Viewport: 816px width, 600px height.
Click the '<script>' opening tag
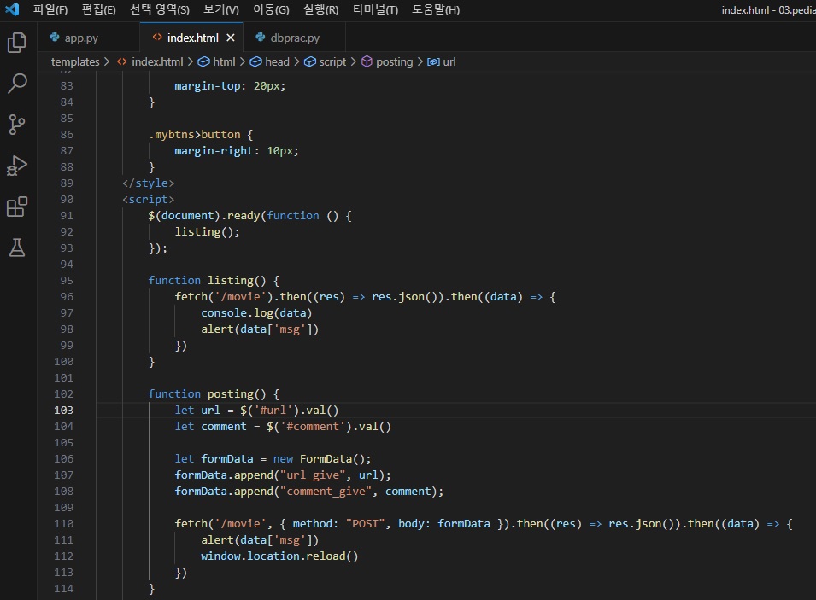point(149,199)
